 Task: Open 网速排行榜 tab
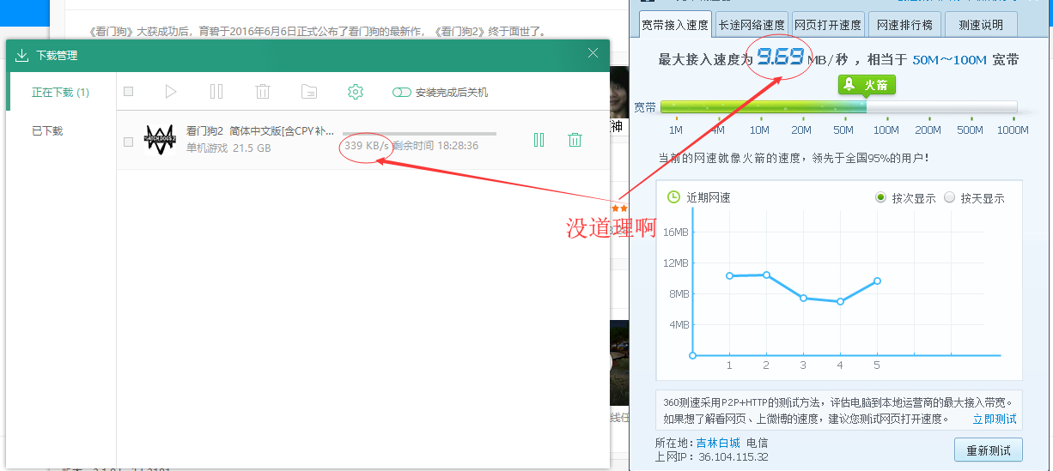904,24
